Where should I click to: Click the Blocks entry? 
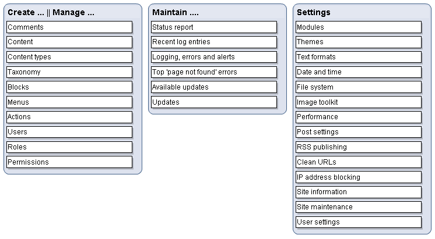(x=69, y=87)
